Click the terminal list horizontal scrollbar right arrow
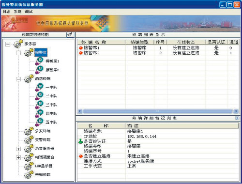The height and width of the screenshot is (184, 242). [x=236, y=111]
